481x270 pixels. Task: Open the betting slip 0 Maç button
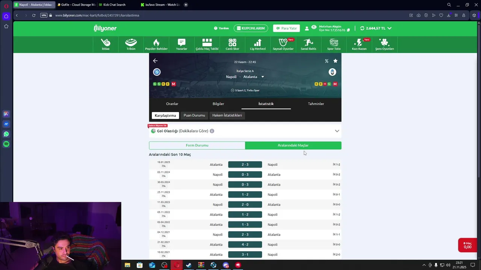467,245
